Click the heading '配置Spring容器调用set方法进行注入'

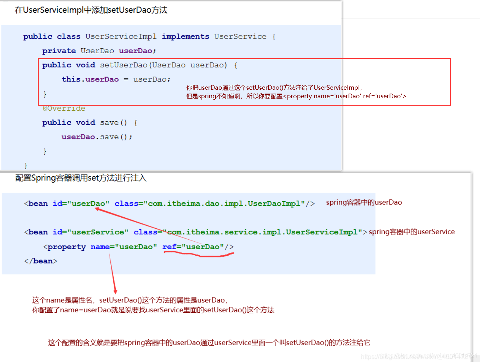point(81,178)
